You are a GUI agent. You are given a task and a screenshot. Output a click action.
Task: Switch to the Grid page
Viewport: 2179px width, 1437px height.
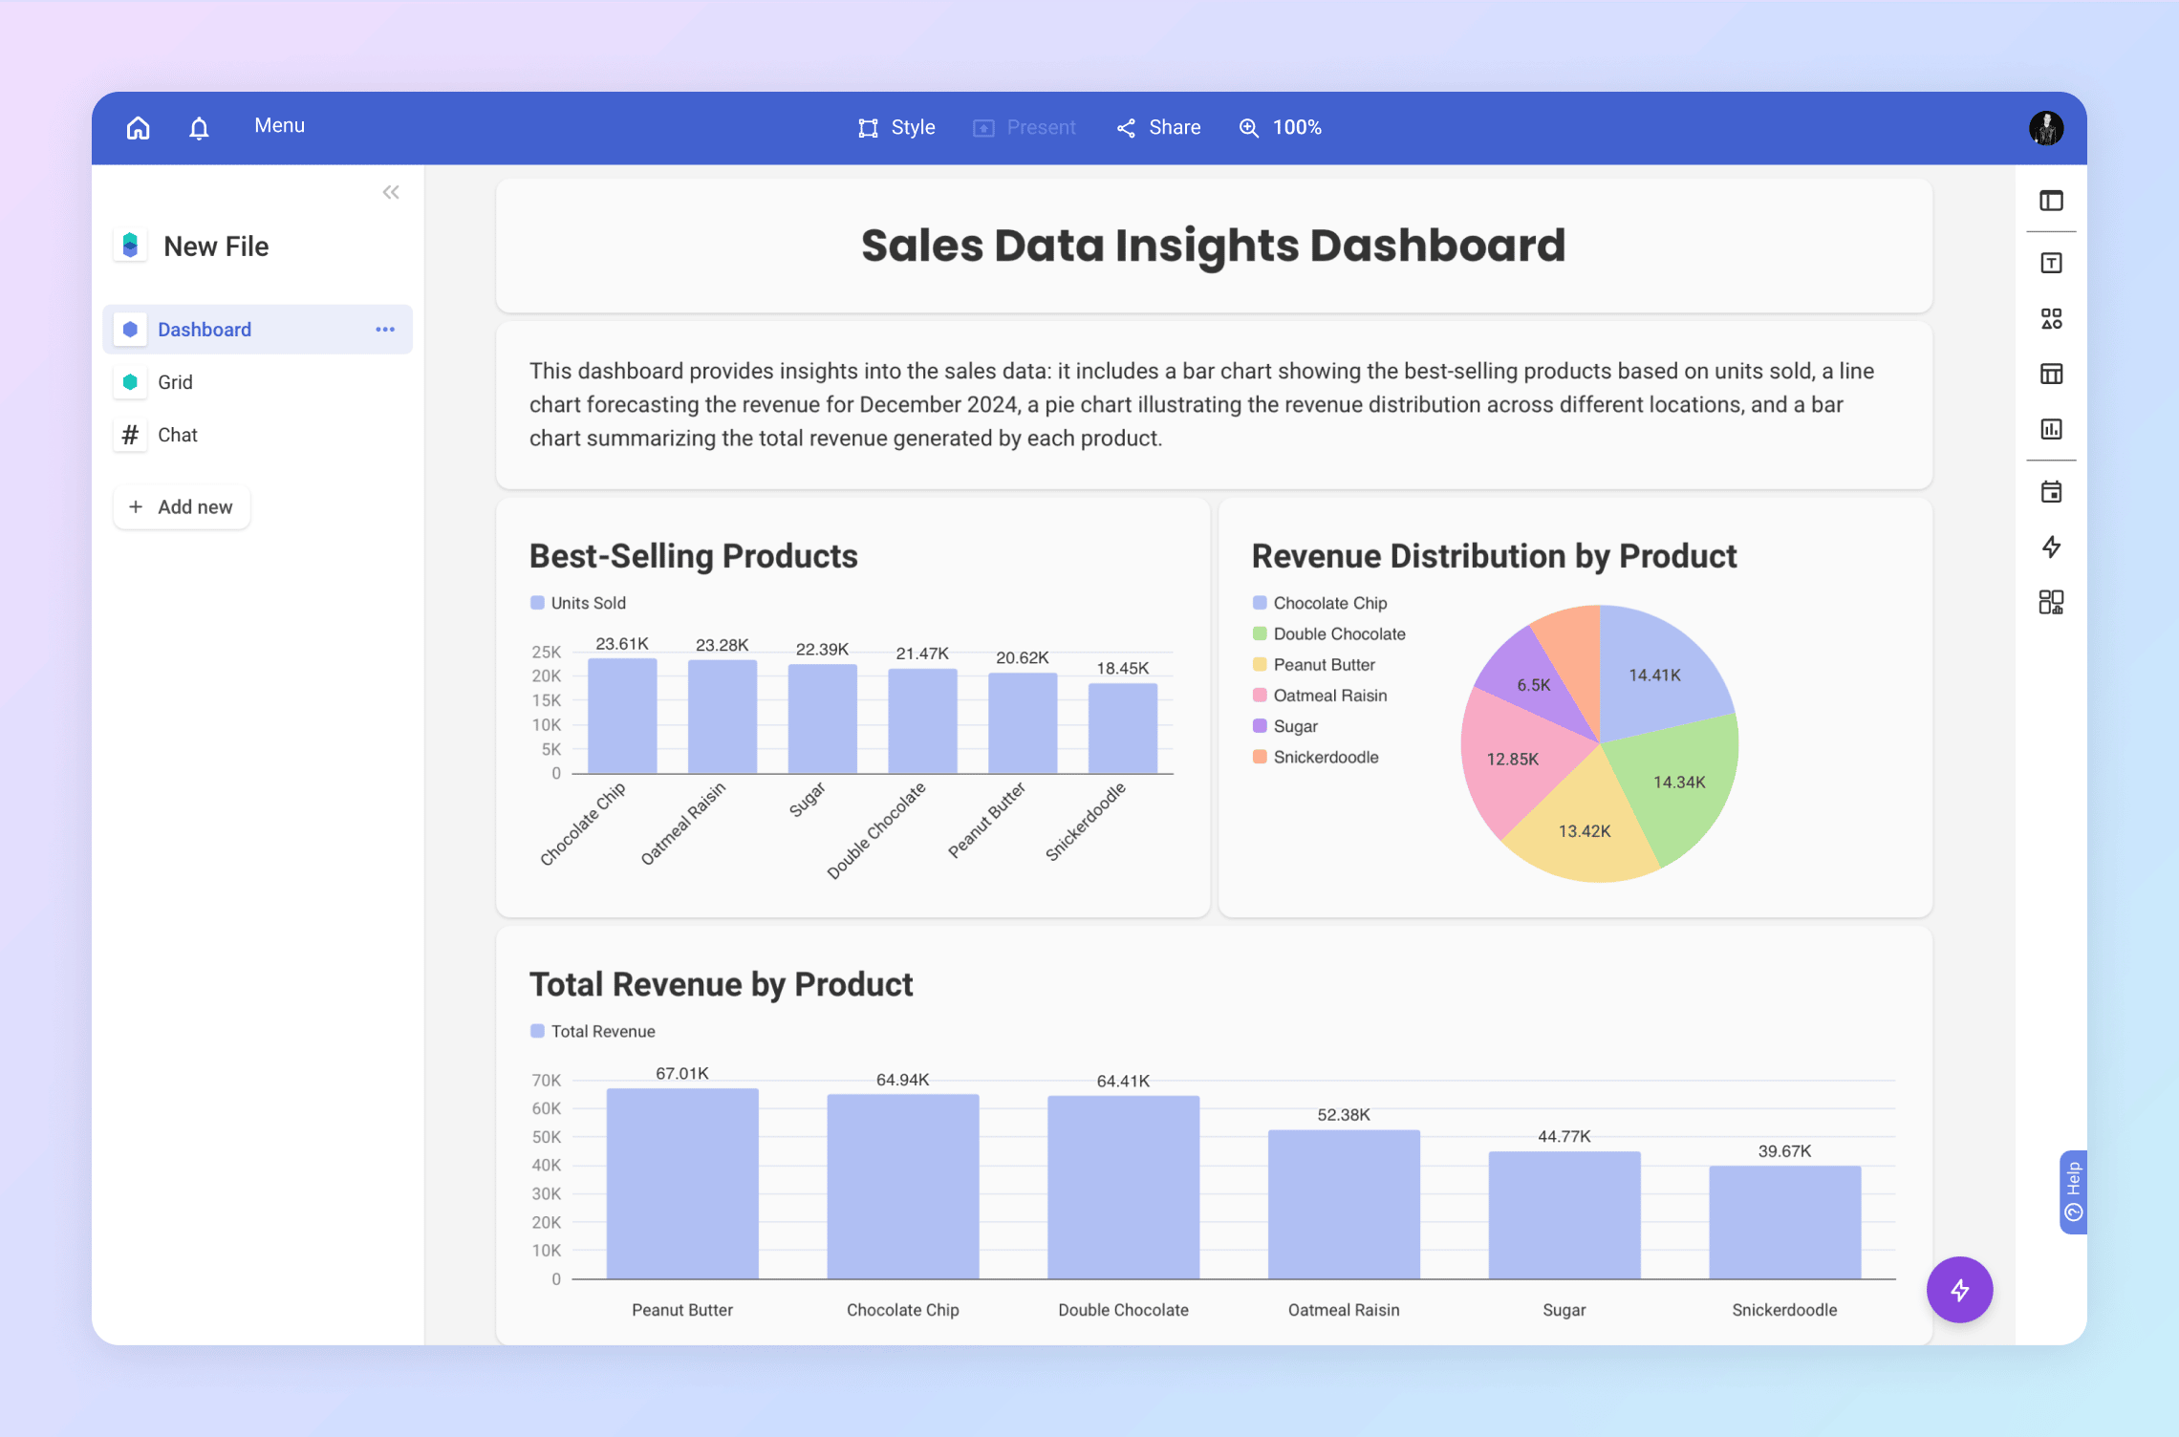tap(175, 382)
